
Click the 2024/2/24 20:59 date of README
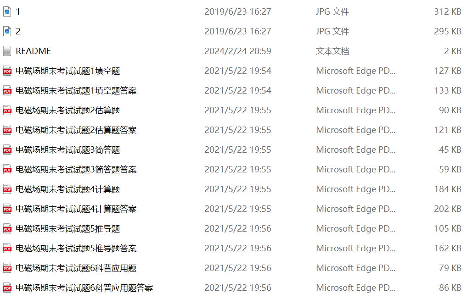[237, 51]
